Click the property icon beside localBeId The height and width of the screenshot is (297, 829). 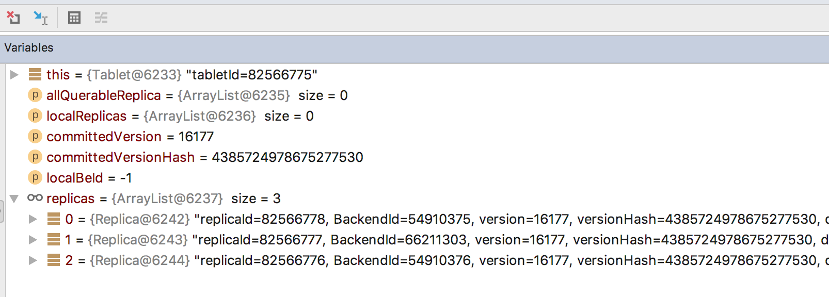[34, 177]
